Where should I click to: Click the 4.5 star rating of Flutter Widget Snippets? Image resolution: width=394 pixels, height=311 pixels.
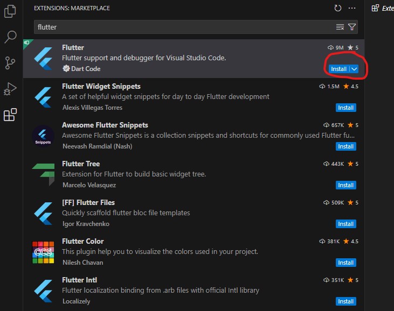[351, 86]
